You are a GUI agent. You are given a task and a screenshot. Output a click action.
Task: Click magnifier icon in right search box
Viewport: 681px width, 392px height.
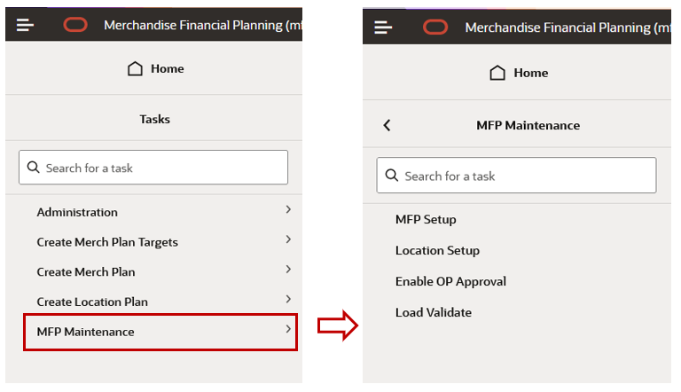click(x=392, y=175)
